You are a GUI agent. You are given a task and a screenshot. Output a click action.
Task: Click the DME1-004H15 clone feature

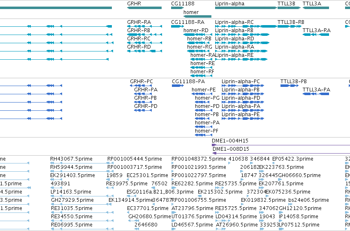[x=281, y=145]
